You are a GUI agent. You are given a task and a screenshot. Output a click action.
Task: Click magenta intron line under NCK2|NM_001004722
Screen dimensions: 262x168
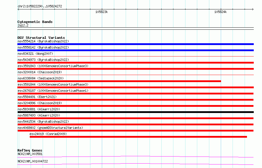(135, 164)
